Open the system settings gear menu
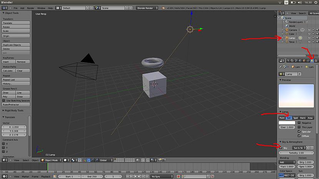Image resolution: width=319 pixels, height=179 pixels. (x=316, y=2)
